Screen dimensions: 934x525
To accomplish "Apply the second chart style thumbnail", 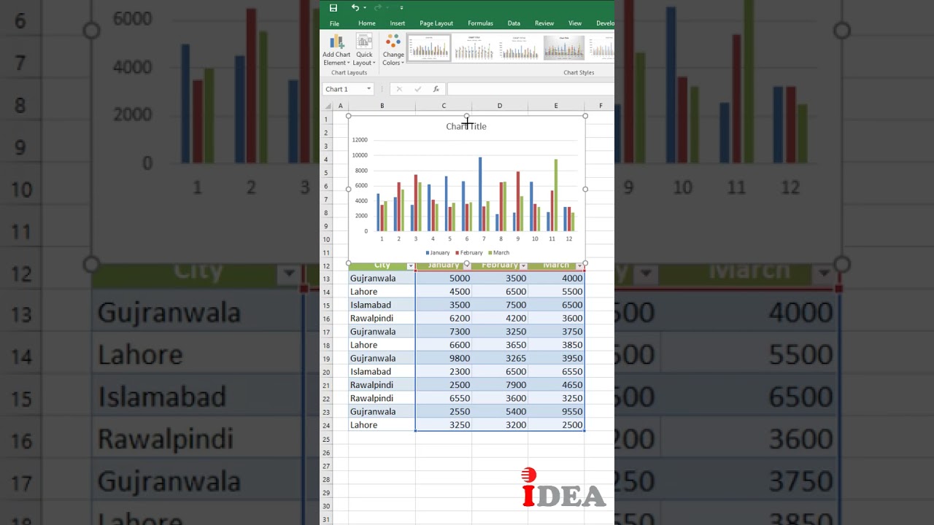I will [x=474, y=48].
